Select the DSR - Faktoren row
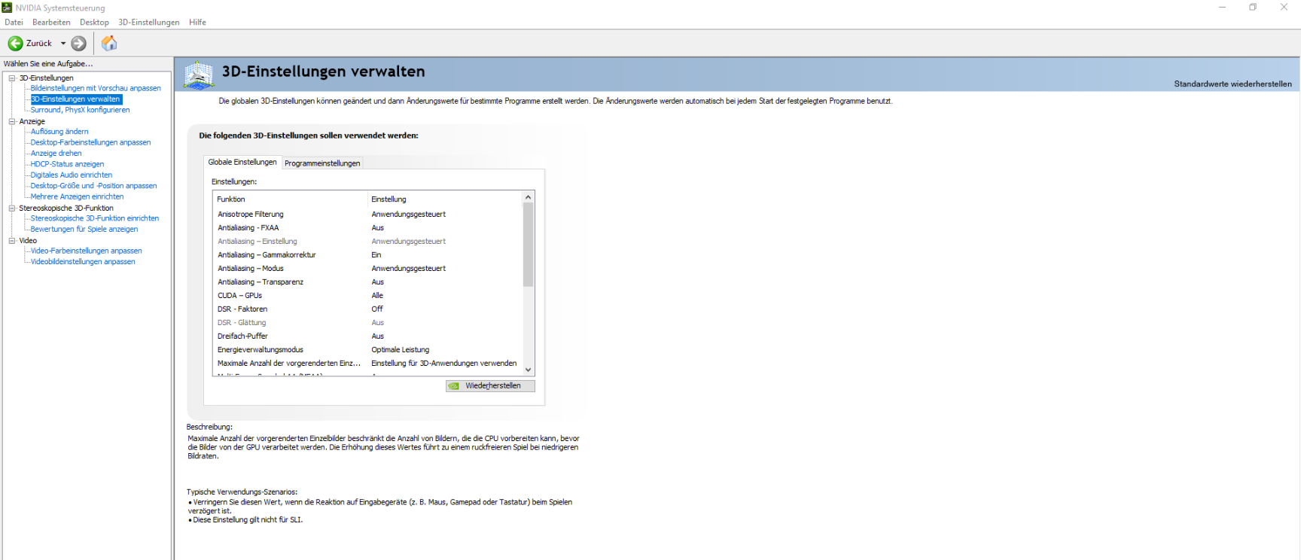1301x560 pixels. 368,309
